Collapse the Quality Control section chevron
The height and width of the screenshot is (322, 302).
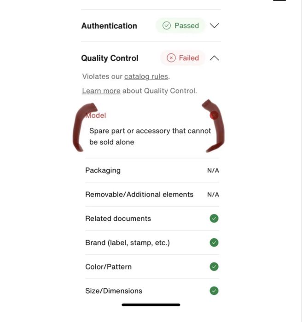[214, 58]
